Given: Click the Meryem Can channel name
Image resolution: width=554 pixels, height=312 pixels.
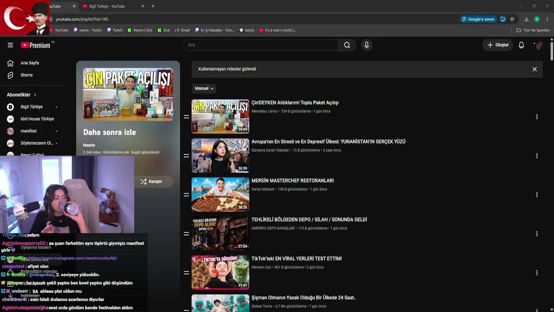Looking at the screenshot, I should (261, 267).
